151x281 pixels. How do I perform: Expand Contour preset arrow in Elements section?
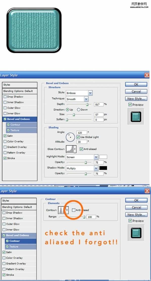(67, 210)
